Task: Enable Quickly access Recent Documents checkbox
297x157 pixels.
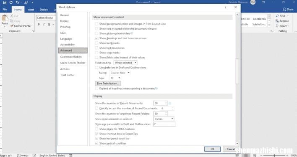Action: tap(96, 108)
